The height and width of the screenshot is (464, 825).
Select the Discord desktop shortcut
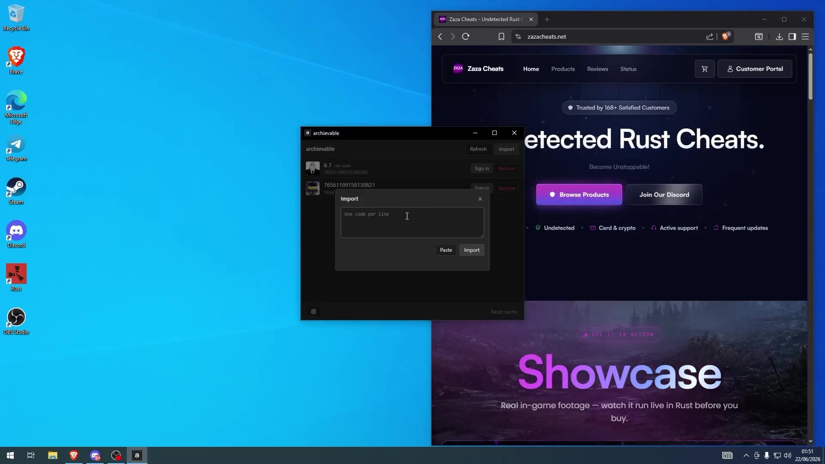coord(16,235)
